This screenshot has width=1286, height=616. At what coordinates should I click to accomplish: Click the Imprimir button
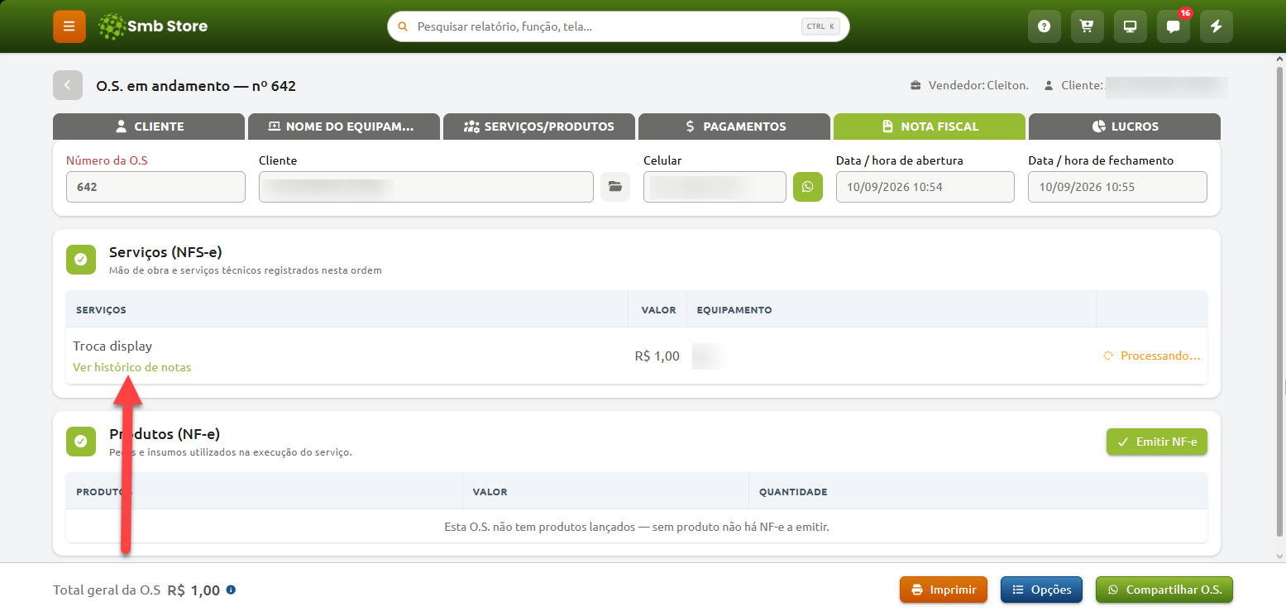click(x=944, y=590)
